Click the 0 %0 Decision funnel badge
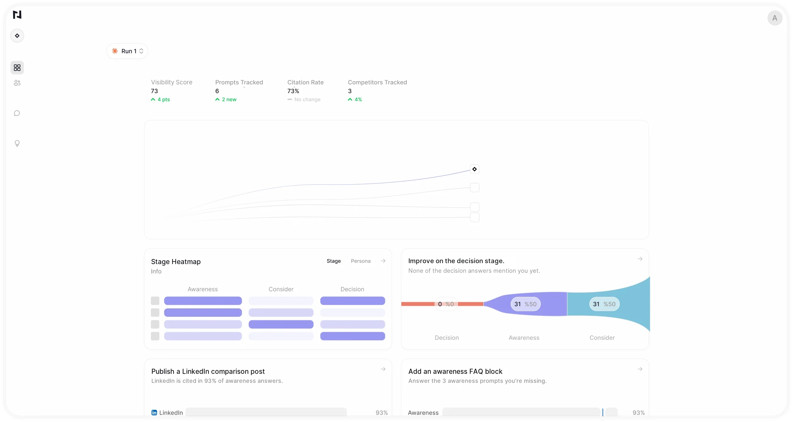The image size is (793, 422). click(x=446, y=304)
